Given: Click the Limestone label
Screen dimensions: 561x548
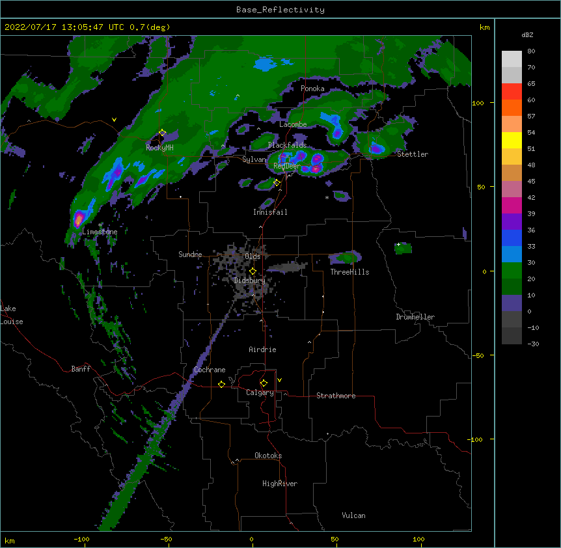Looking at the screenshot, I should point(100,232).
